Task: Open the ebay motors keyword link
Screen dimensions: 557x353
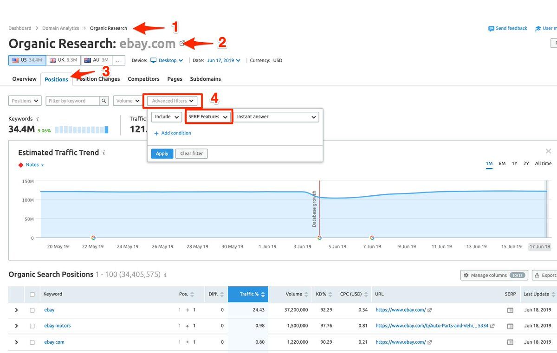Action: pos(58,326)
